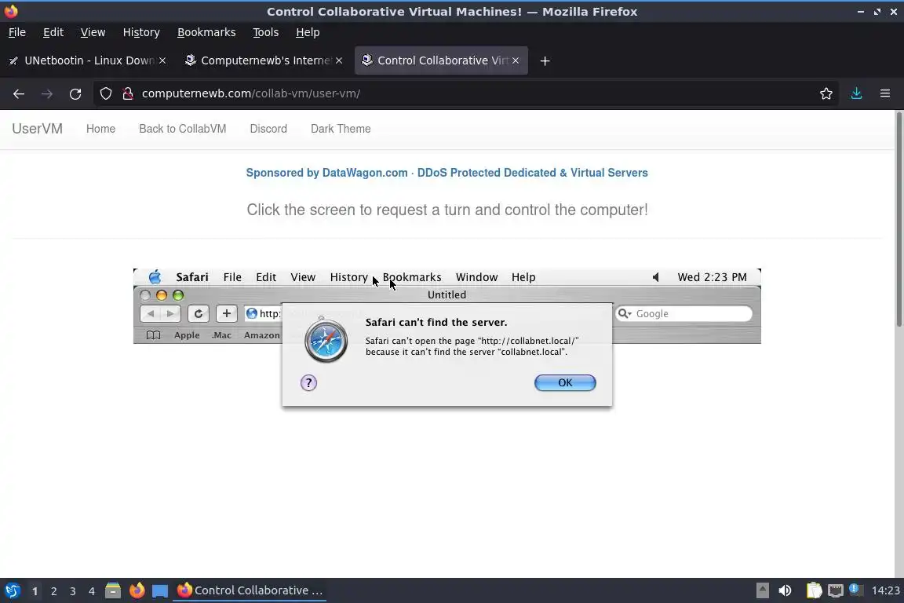Image resolution: width=904 pixels, height=603 pixels.
Task: Bookmark this page with the star
Action: coord(826,93)
